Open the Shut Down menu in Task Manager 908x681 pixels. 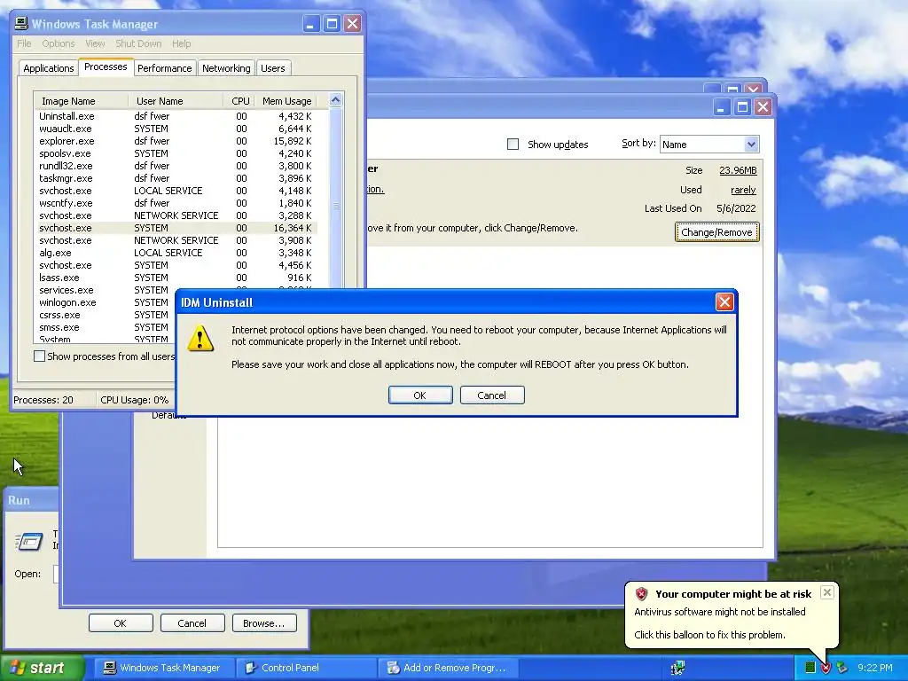coord(138,43)
